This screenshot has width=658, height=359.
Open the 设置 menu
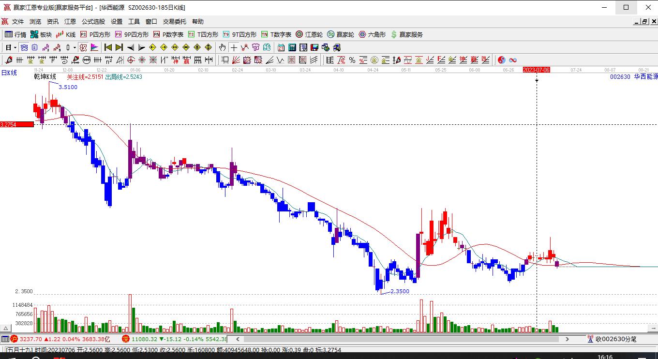[x=117, y=21]
